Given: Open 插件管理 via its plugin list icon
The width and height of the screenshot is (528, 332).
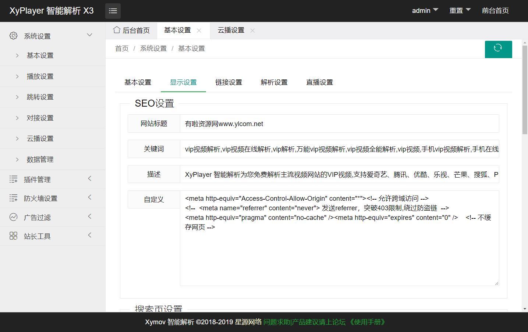Looking at the screenshot, I should point(13,179).
